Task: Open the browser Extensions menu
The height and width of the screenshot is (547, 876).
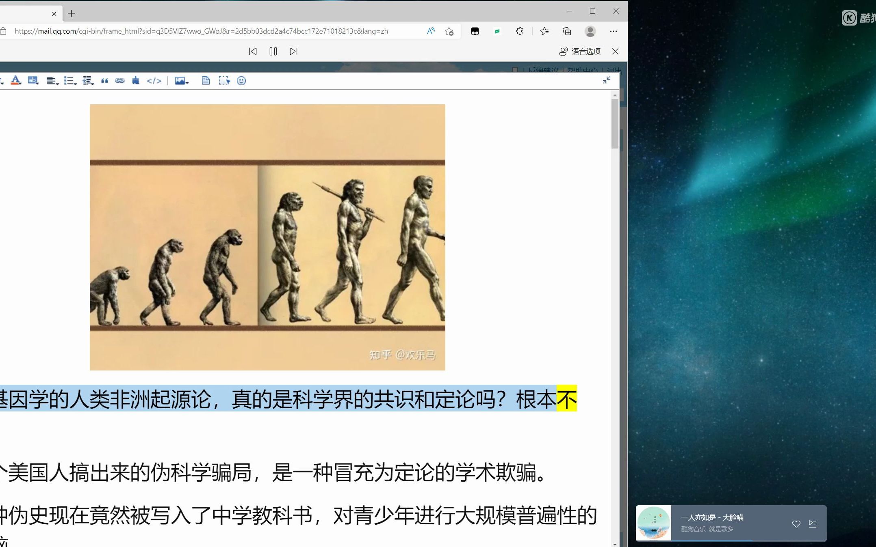Action: [520, 31]
